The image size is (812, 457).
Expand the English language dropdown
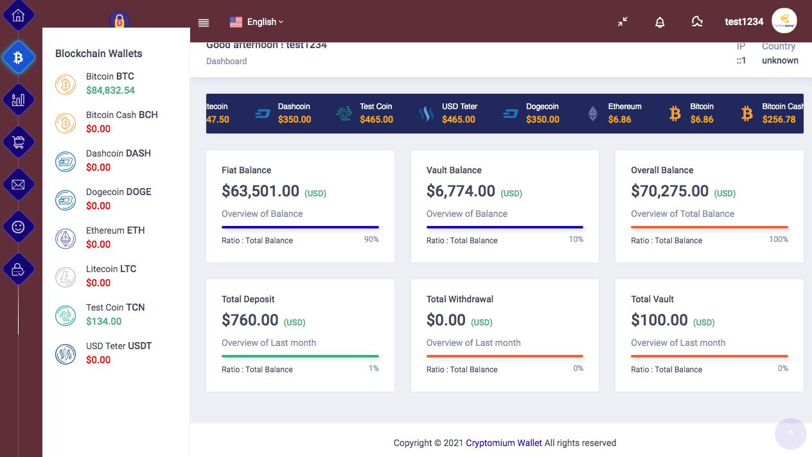pyautogui.click(x=257, y=22)
